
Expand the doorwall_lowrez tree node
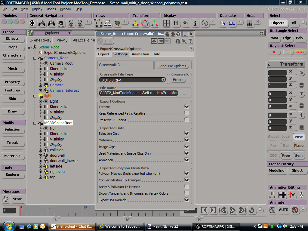tap(41, 161)
